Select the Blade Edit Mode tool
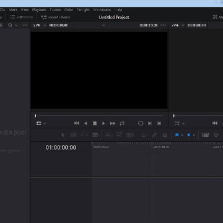The height and width of the screenshot is (223, 223). (x=95, y=135)
